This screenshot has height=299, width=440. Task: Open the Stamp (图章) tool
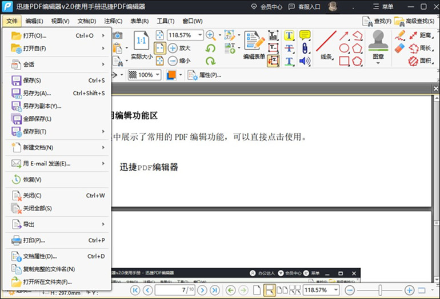[378, 45]
